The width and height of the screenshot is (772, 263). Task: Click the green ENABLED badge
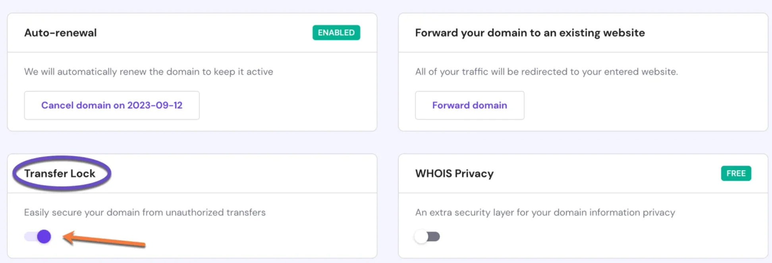(336, 33)
